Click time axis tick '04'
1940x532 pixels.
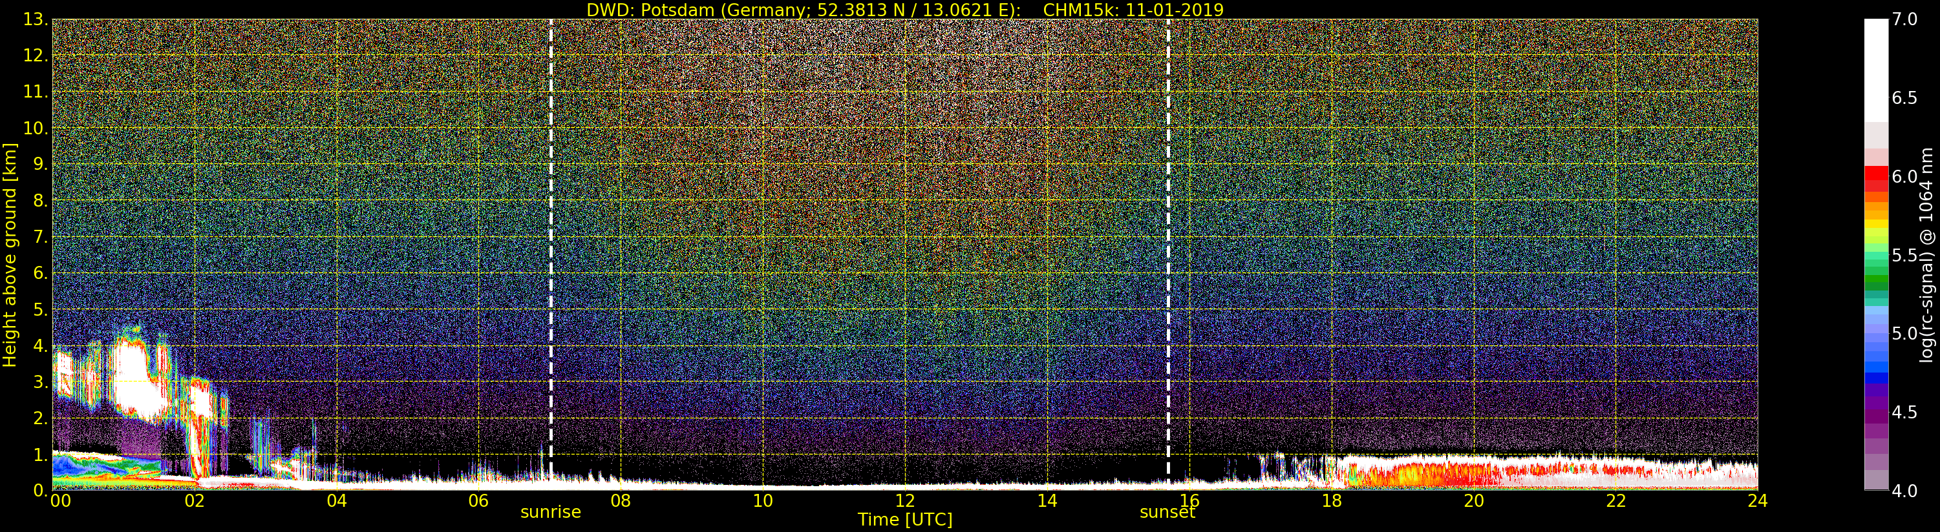click(x=337, y=501)
